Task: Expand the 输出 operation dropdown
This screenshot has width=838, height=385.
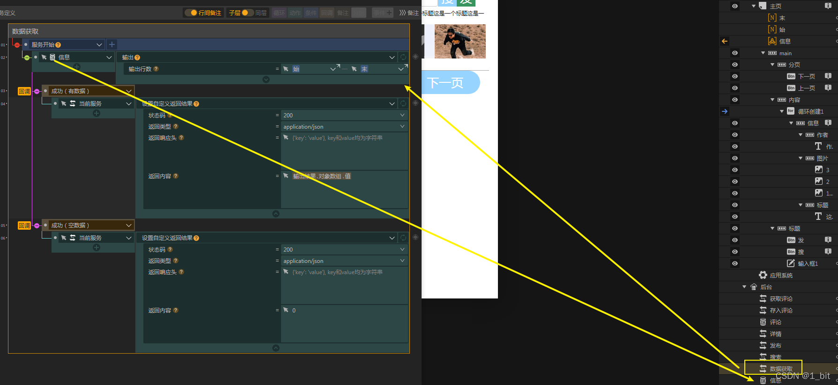Action: (x=392, y=57)
